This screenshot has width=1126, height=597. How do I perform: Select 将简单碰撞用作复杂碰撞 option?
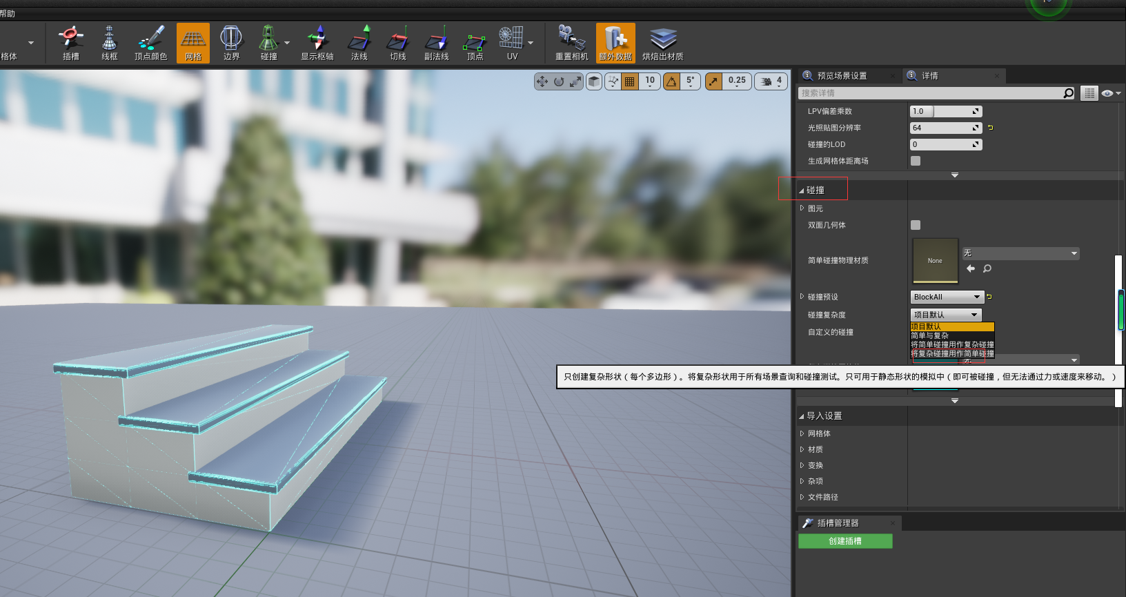tap(952, 344)
